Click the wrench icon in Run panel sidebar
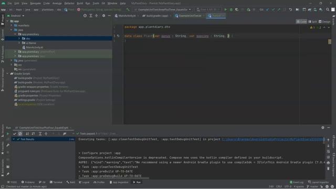336x189 pixels. (8, 145)
